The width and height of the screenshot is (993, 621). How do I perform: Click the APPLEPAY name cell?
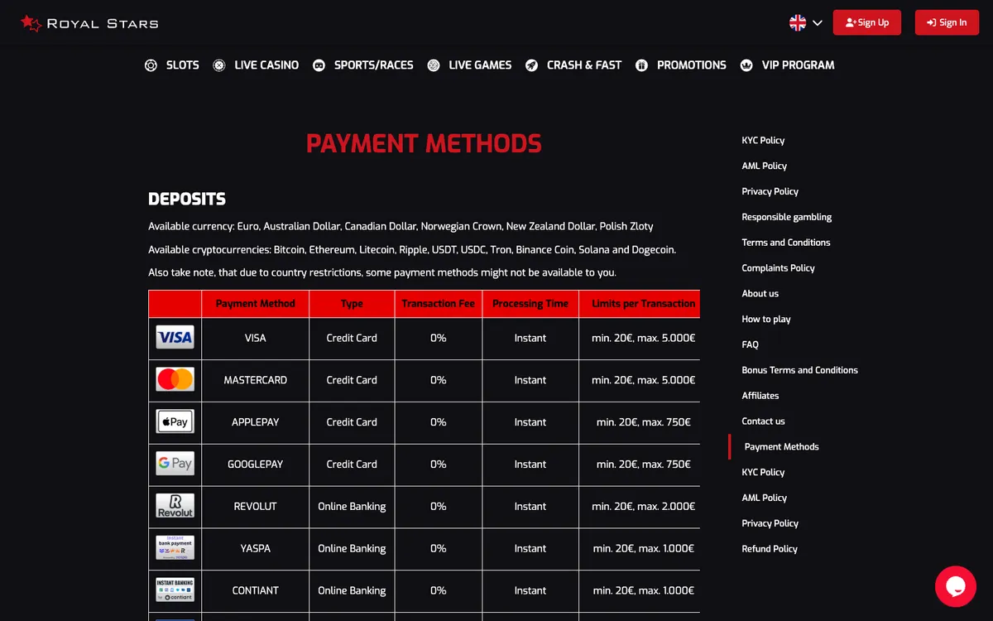(255, 423)
